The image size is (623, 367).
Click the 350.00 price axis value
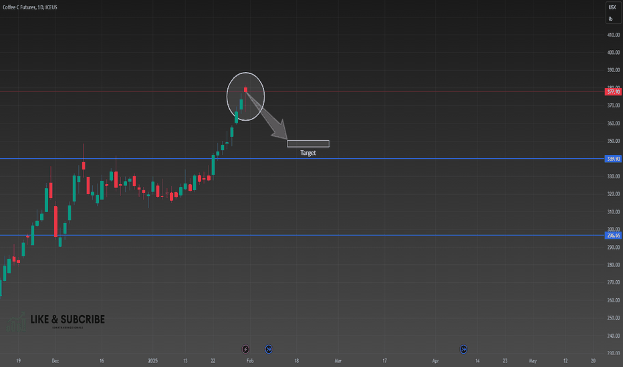614,141
